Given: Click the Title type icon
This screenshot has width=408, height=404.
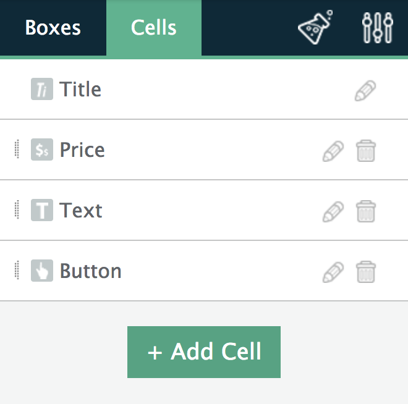Looking at the screenshot, I should pyautogui.click(x=42, y=89).
